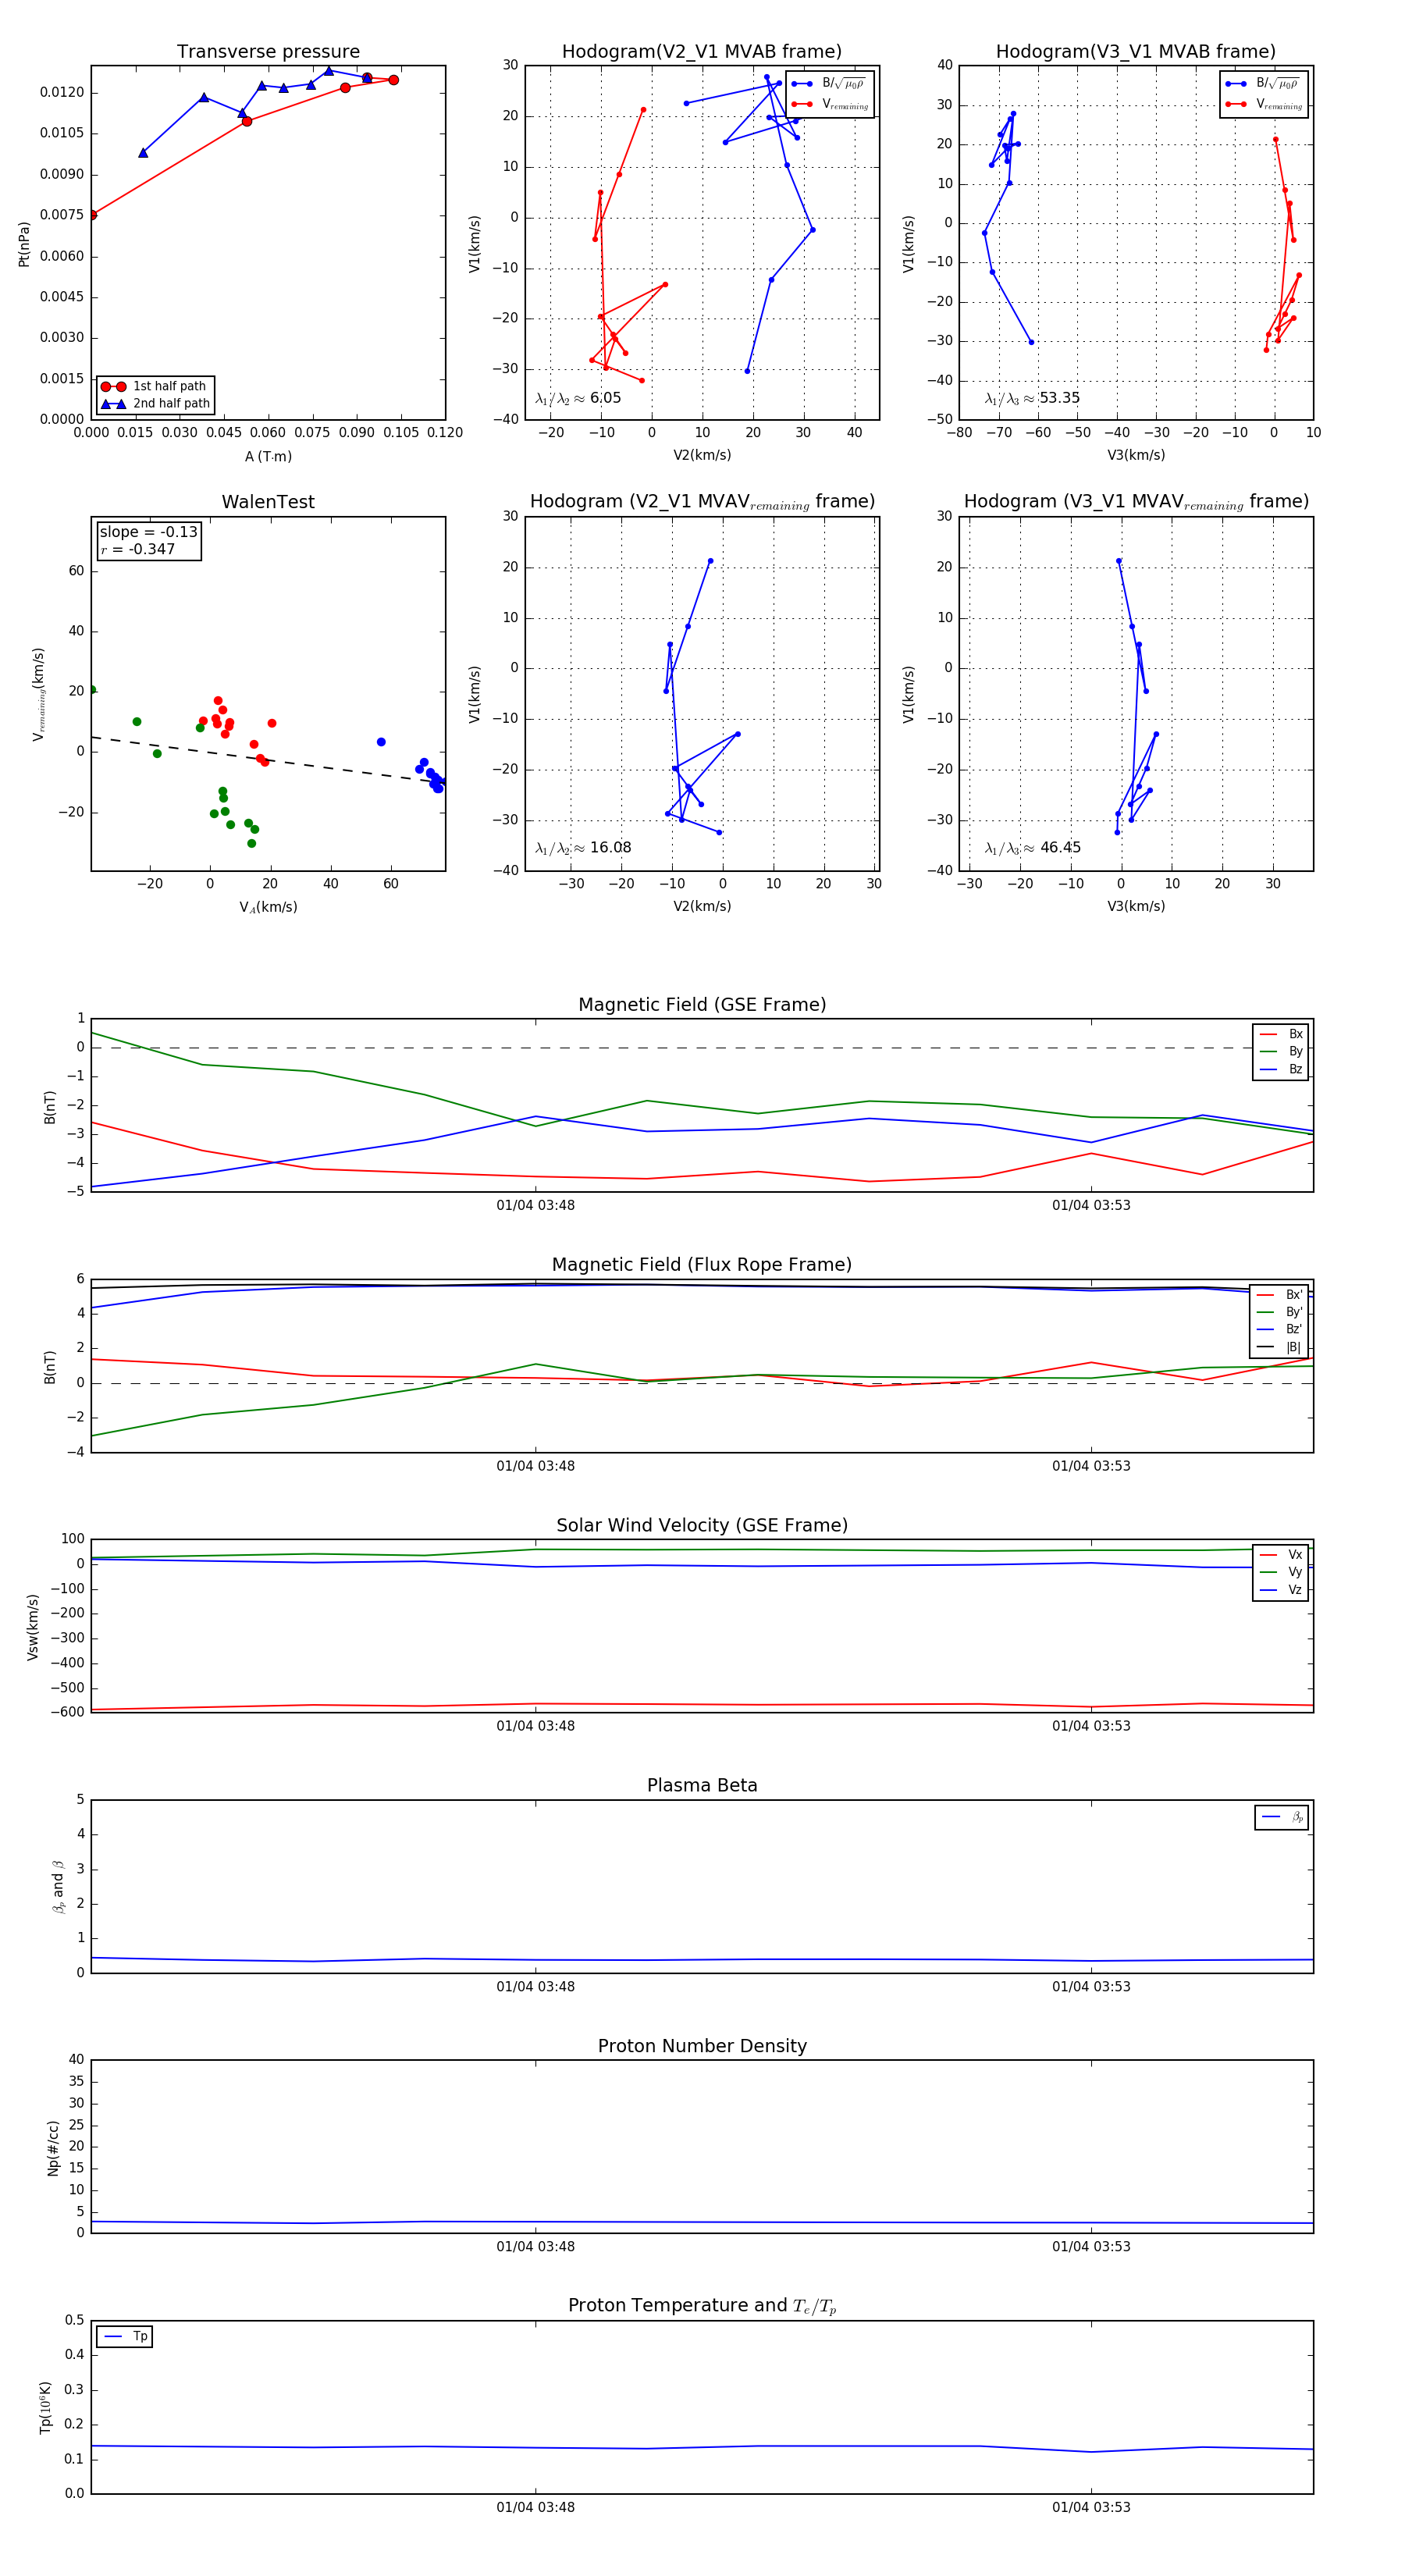This screenshot has width=1405, height=2576.
Task: Click the eigenvalue ratio '53.35' annotation
Action: tap(1032, 398)
